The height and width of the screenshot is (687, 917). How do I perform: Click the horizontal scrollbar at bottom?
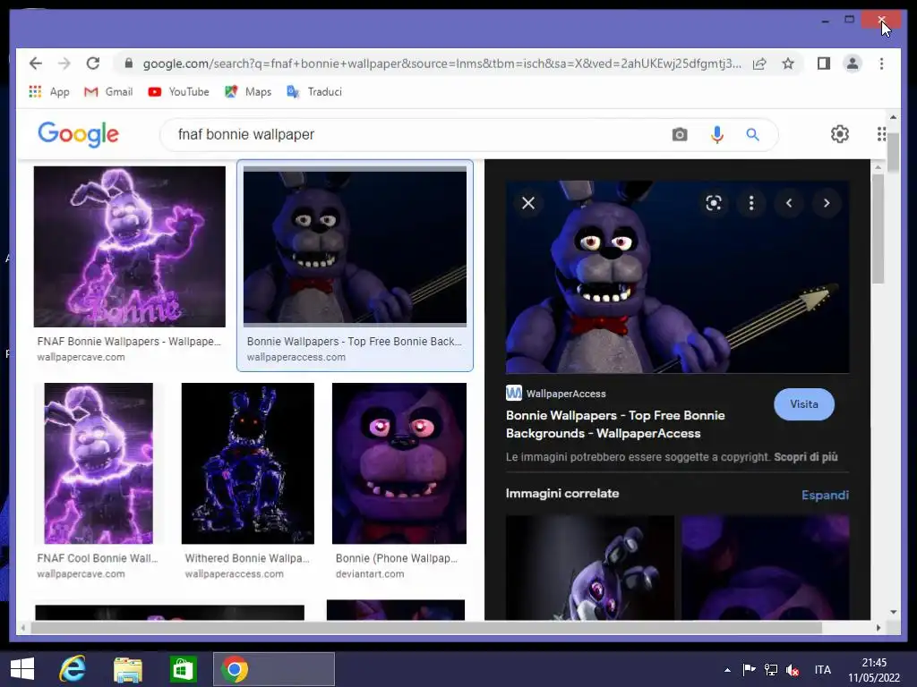426,628
